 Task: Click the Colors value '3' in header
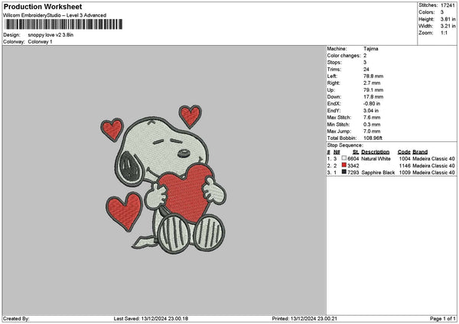[442, 12]
